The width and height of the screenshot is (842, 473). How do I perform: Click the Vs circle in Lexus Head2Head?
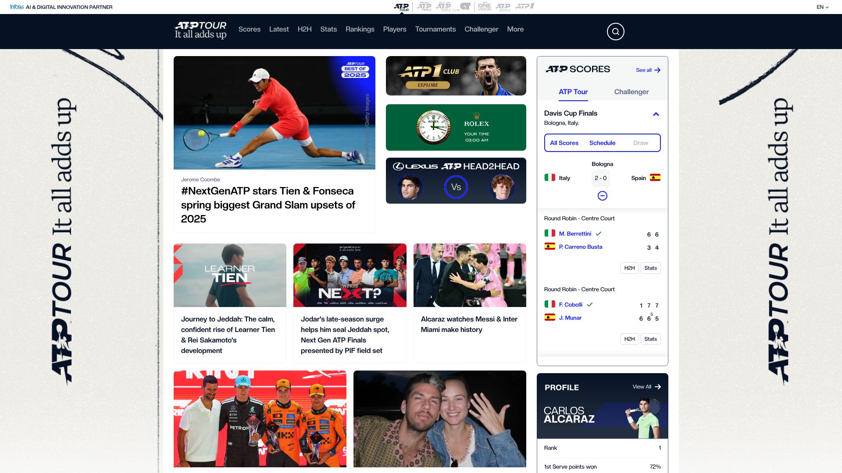(456, 187)
